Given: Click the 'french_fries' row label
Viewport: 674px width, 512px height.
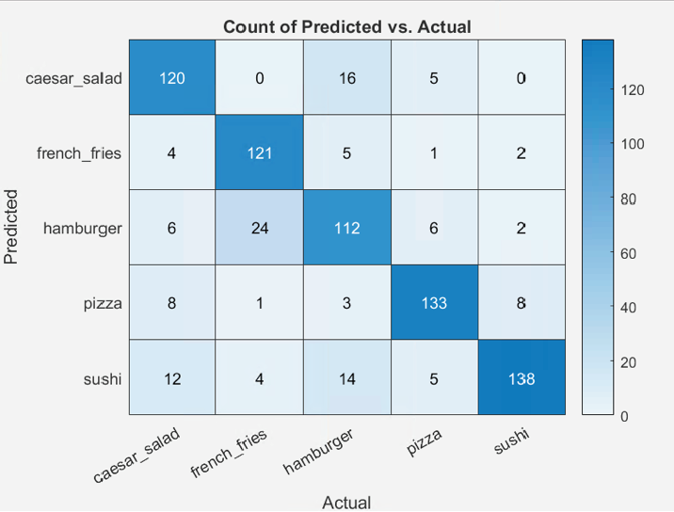Looking at the screenshot, I should [79, 152].
